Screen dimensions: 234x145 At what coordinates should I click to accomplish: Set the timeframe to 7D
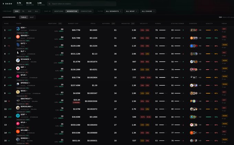[23, 11]
